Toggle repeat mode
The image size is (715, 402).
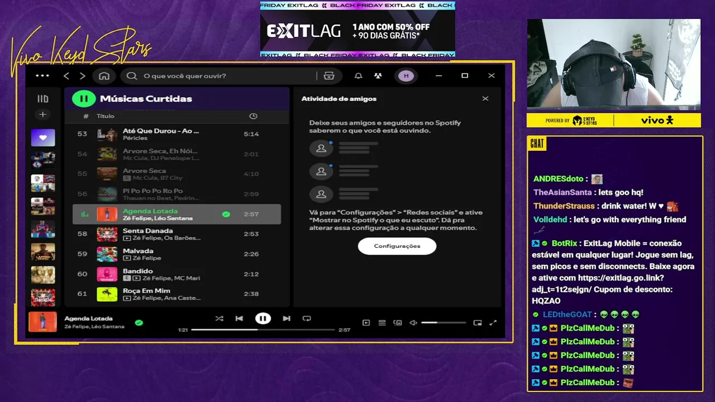307,318
